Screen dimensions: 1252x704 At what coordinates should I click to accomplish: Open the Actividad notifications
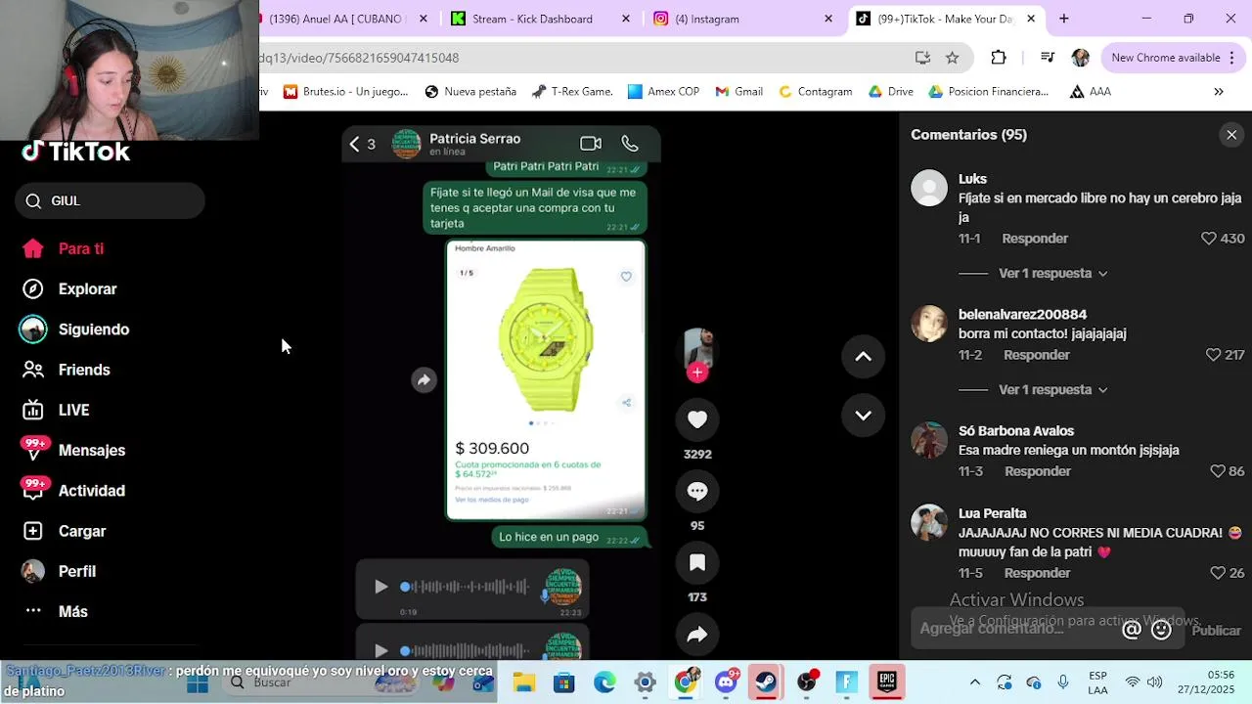click(x=73, y=490)
